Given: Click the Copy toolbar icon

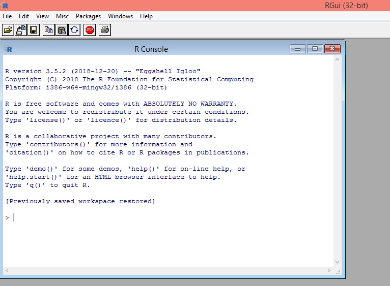Looking at the screenshot, I should [x=48, y=30].
